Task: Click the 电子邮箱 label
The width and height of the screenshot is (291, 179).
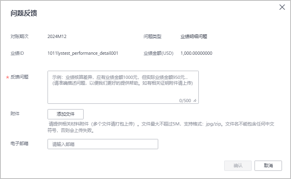Action: coord(20,143)
